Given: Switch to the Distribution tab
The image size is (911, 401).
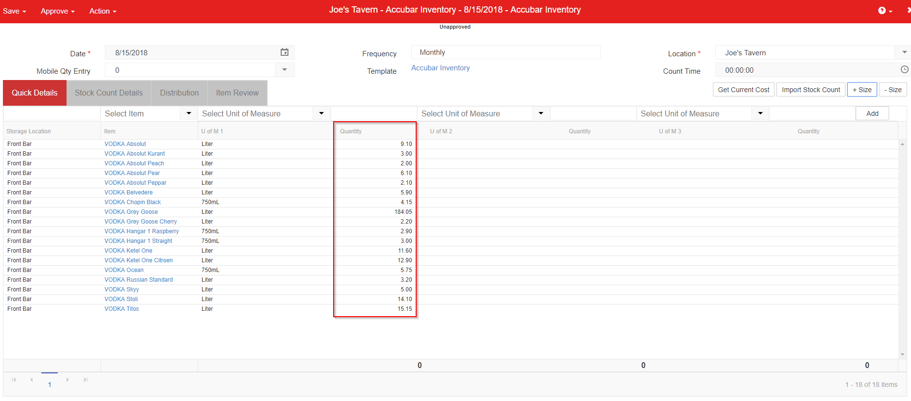Looking at the screenshot, I should point(179,93).
